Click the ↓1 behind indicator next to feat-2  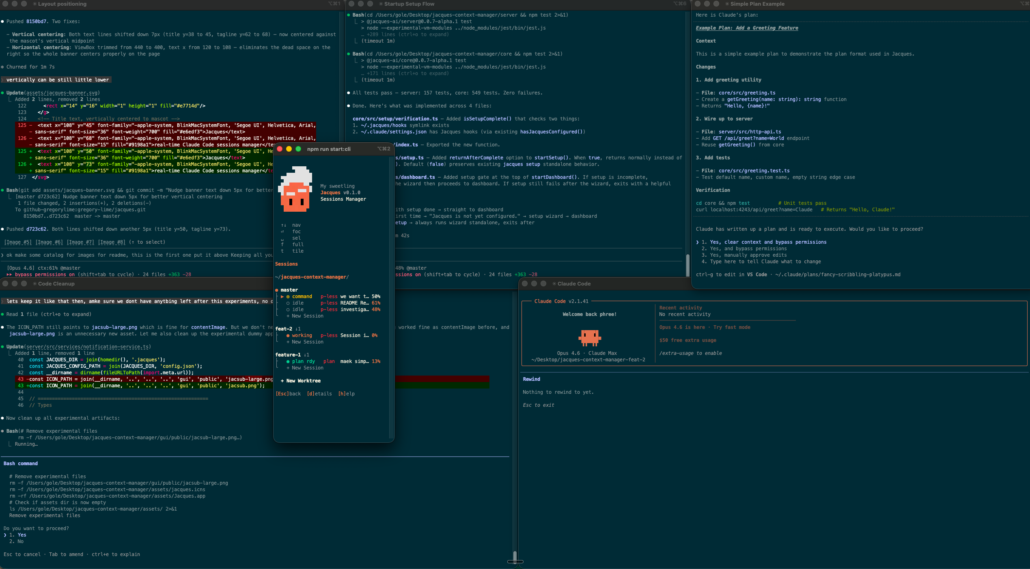click(298, 329)
